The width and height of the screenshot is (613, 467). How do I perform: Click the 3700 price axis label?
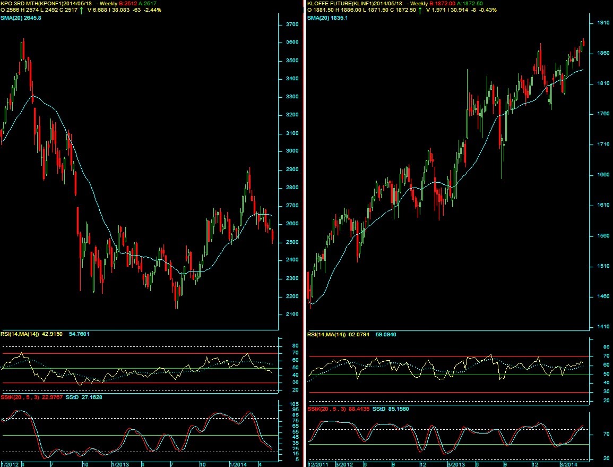[292, 24]
